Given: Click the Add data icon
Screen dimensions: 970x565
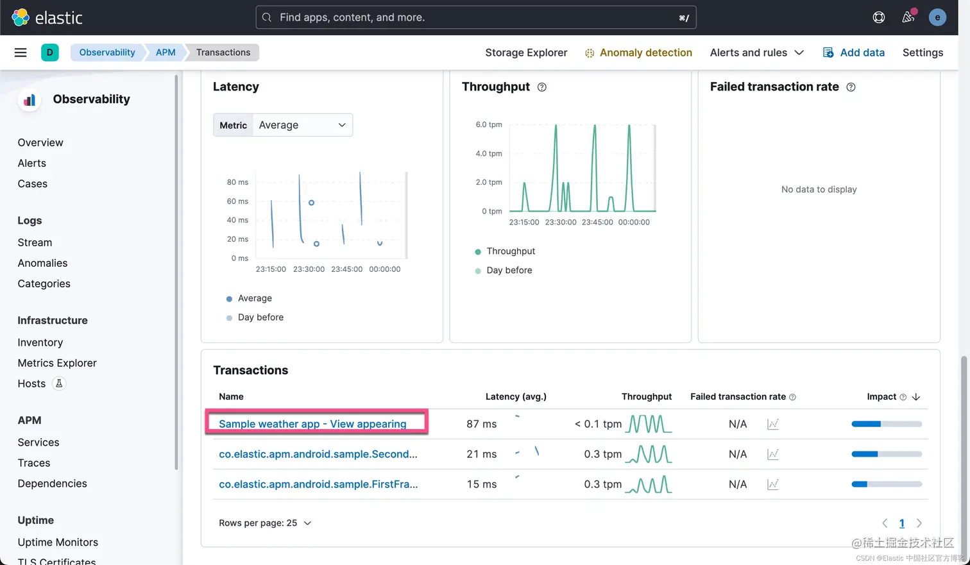Looking at the screenshot, I should pyautogui.click(x=828, y=53).
